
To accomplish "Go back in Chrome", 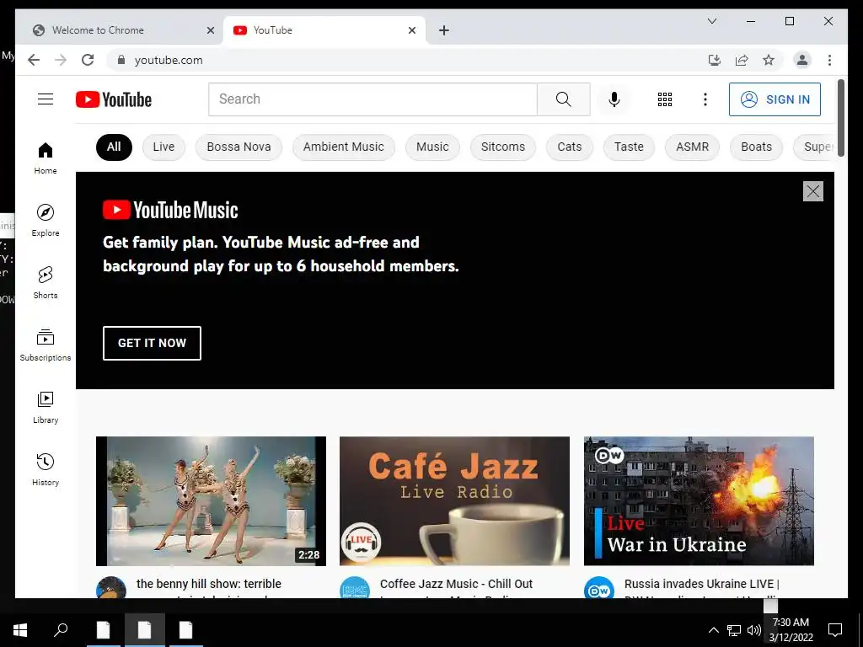I will tap(34, 60).
